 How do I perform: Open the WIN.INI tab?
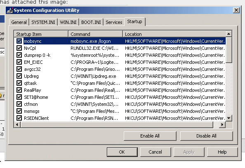[68, 22]
